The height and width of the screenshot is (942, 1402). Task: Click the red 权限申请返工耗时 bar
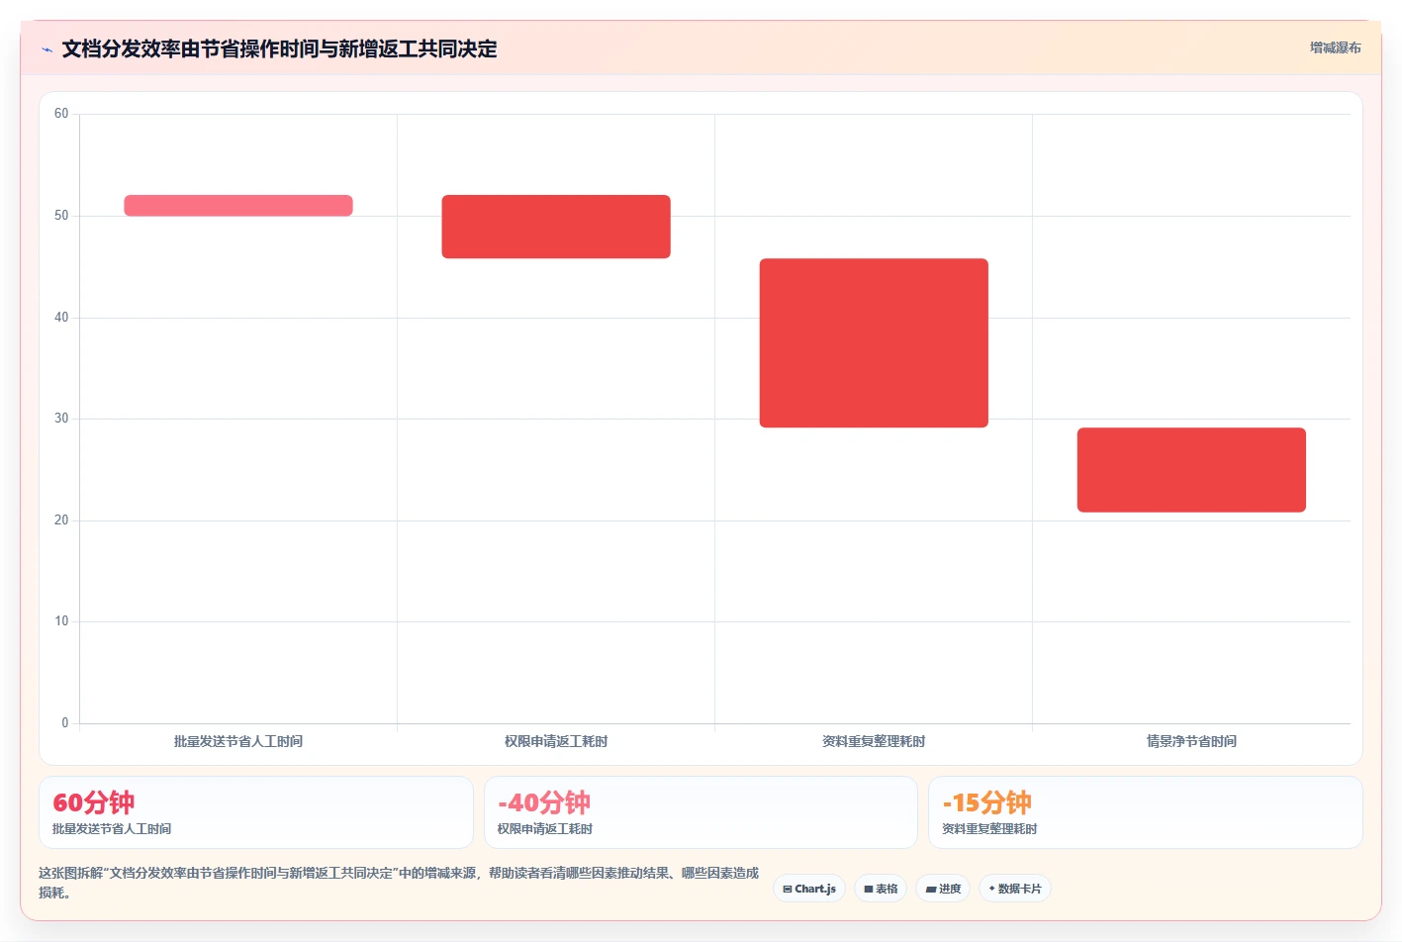(x=556, y=227)
